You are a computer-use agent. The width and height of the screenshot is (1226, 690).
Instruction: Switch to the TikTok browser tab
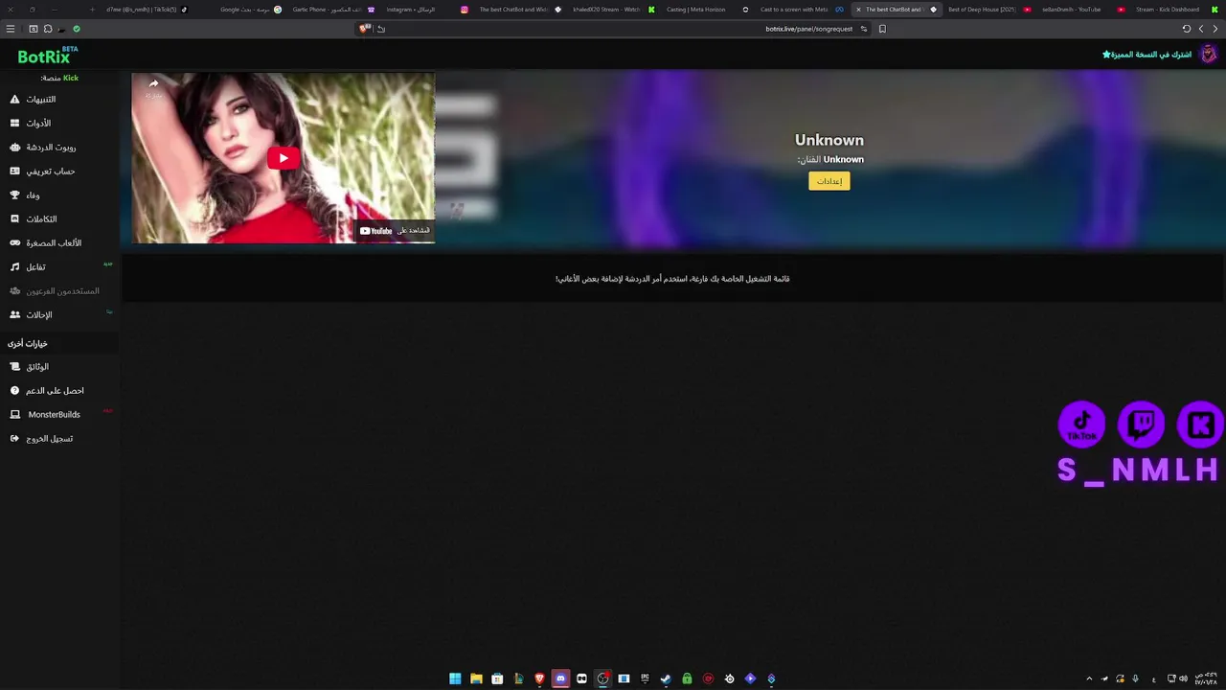click(146, 10)
